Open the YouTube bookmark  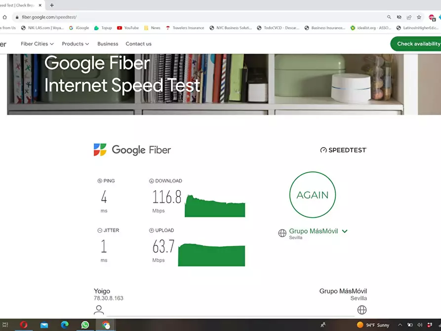(x=128, y=28)
